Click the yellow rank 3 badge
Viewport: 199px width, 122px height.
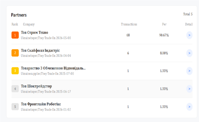(x=15, y=71)
